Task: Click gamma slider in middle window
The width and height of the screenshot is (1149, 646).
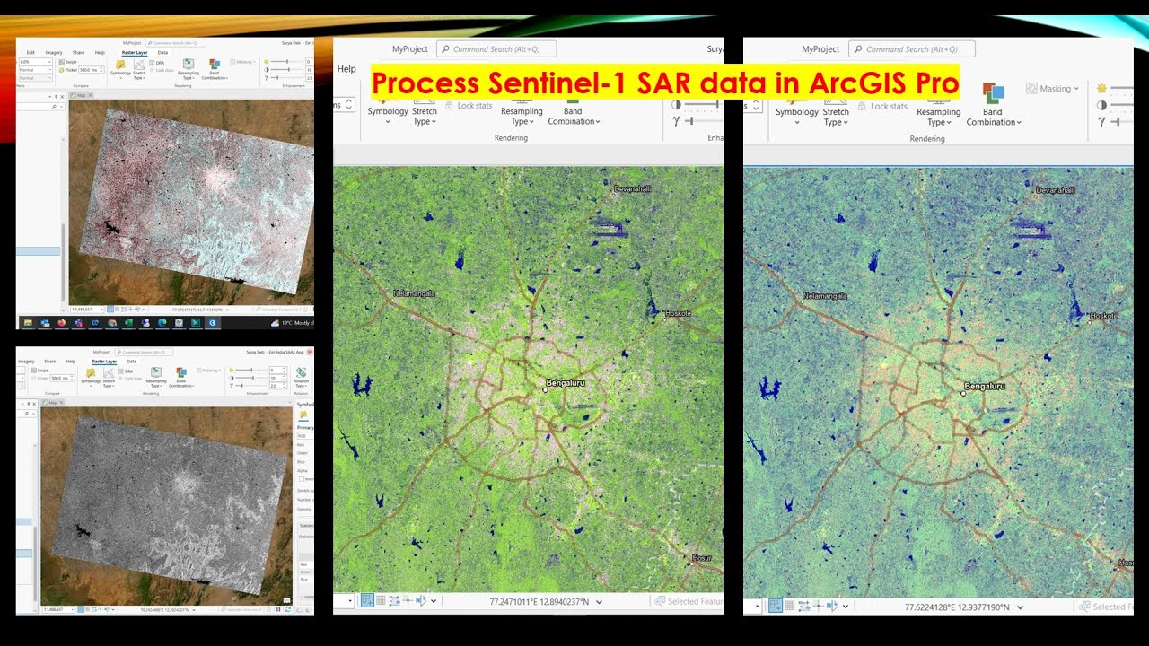Action: [x=705, y=120]
